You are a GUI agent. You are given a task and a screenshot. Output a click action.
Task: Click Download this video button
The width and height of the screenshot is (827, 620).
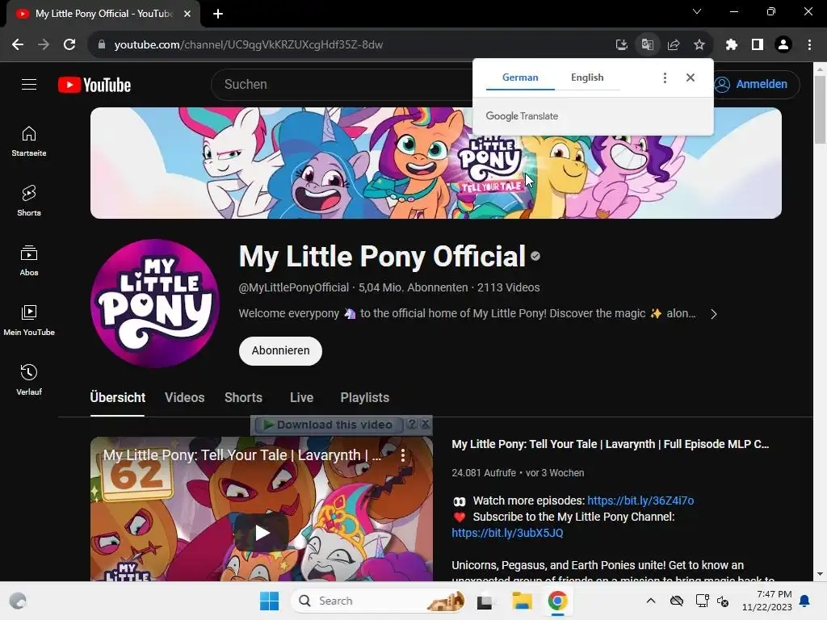click(328, 425)
